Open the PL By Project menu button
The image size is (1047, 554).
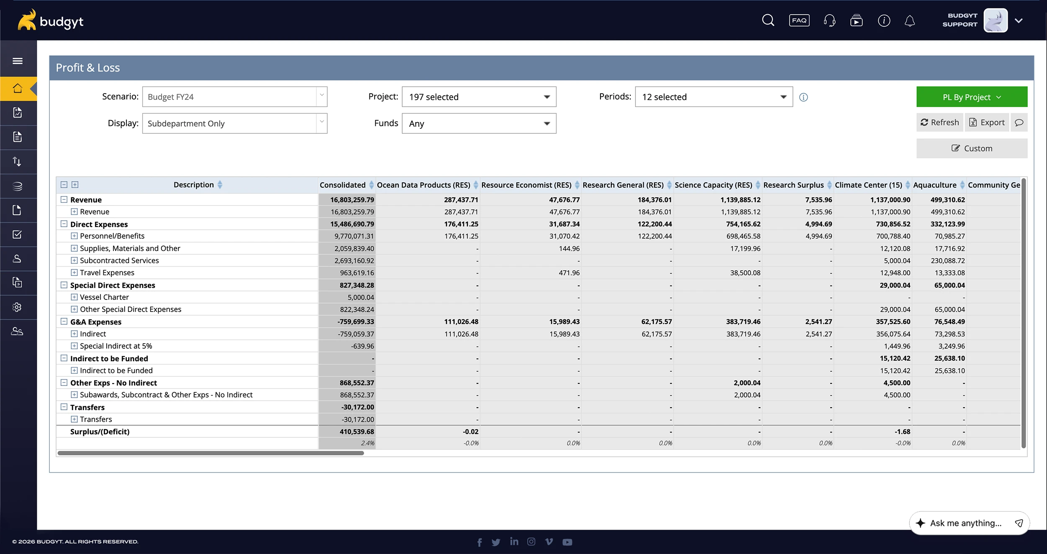pos(971,97)
